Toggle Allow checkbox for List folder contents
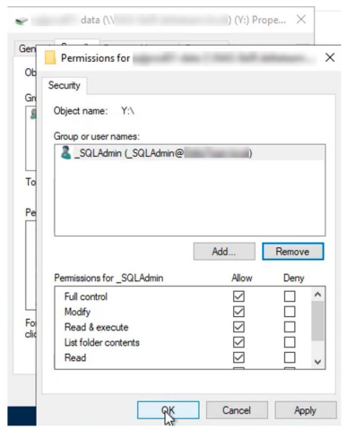This screenshot has width=355, height=438. [x=238, y=342]
